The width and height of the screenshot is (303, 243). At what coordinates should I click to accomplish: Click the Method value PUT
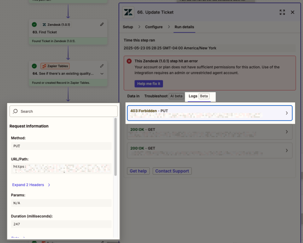coord(61,146)
